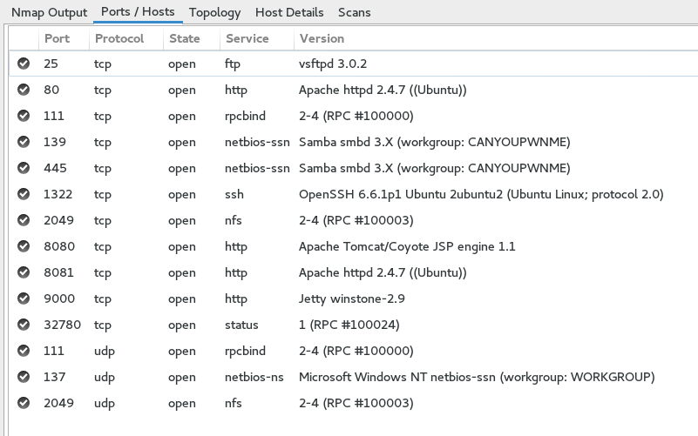The width and height of the screenshot is (698, 436).
Task: Click the status icon for udp port 137
Action: pos(24,377)
